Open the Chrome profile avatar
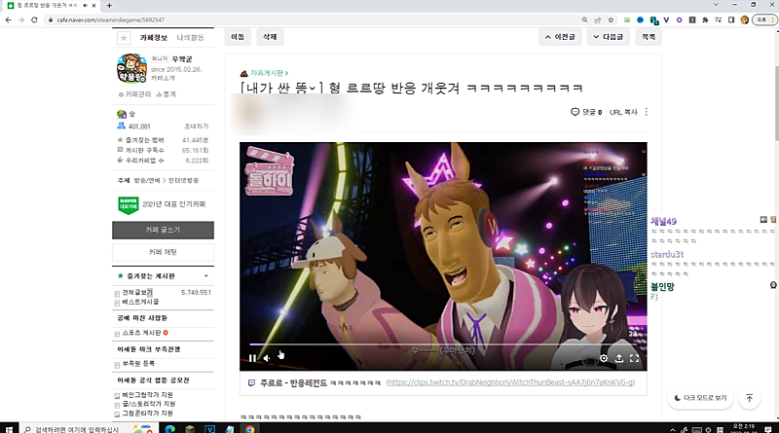 tap(744, 19)
